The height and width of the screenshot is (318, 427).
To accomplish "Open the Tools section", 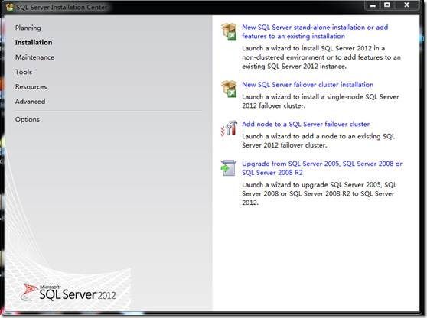I will (x=24, y=72).
